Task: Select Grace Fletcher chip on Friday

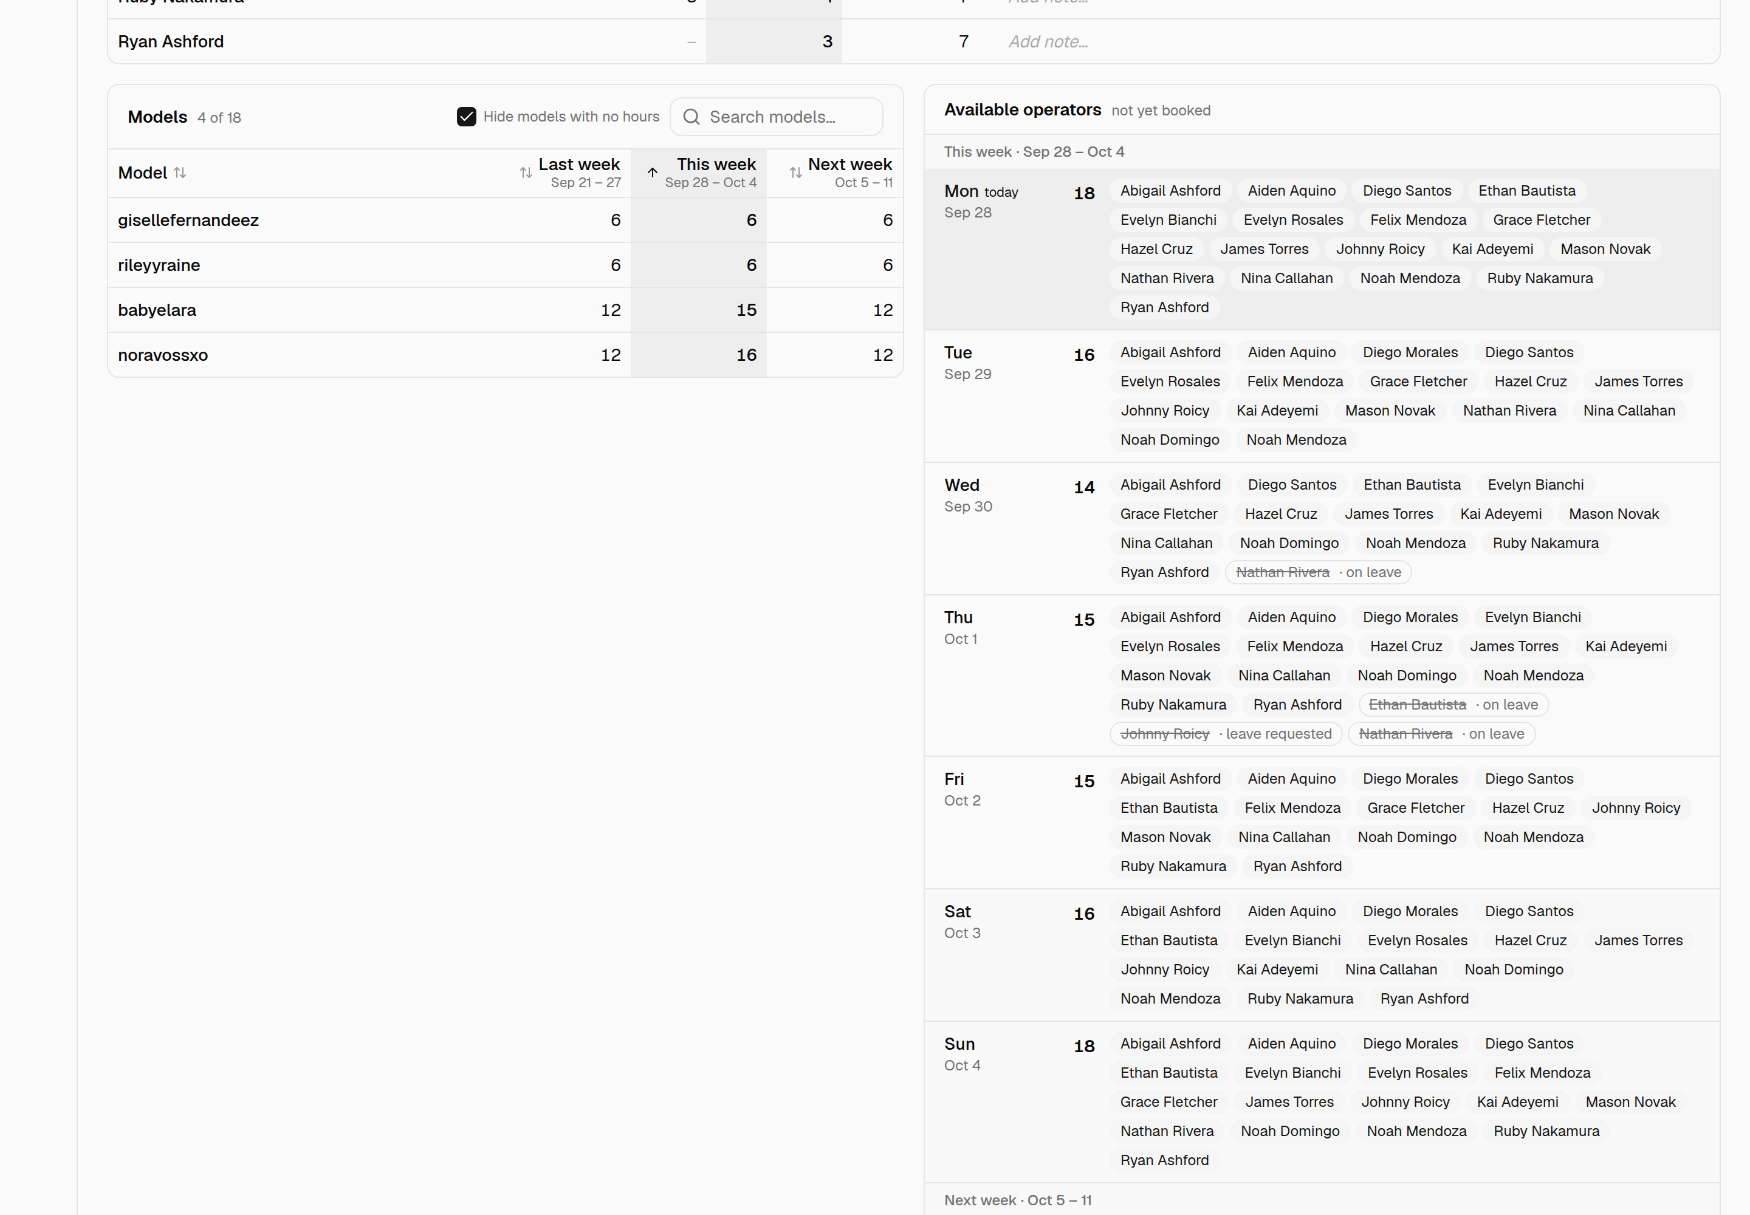Action: point(1415,808)
